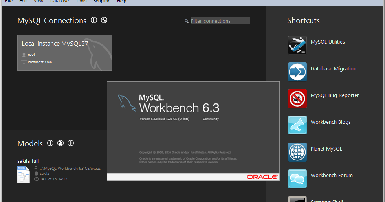Click the Workbench Blogs label
Image resolution: width=385 pixels, height=202 pixels.
pos(330,122)
